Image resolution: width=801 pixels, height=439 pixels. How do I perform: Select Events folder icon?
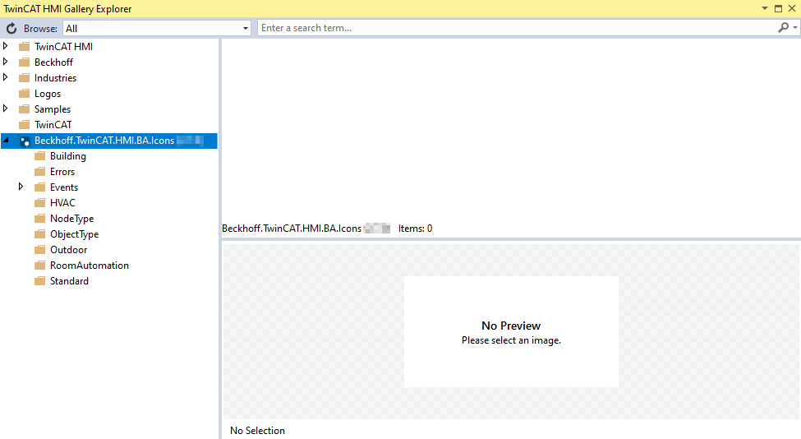point(40,187)
